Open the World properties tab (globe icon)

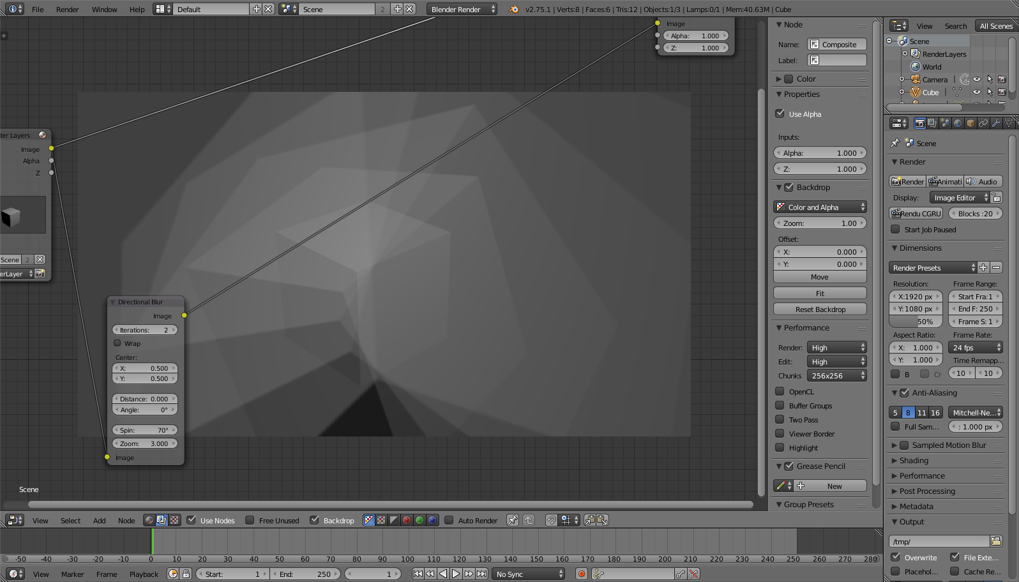pos(958,123)
